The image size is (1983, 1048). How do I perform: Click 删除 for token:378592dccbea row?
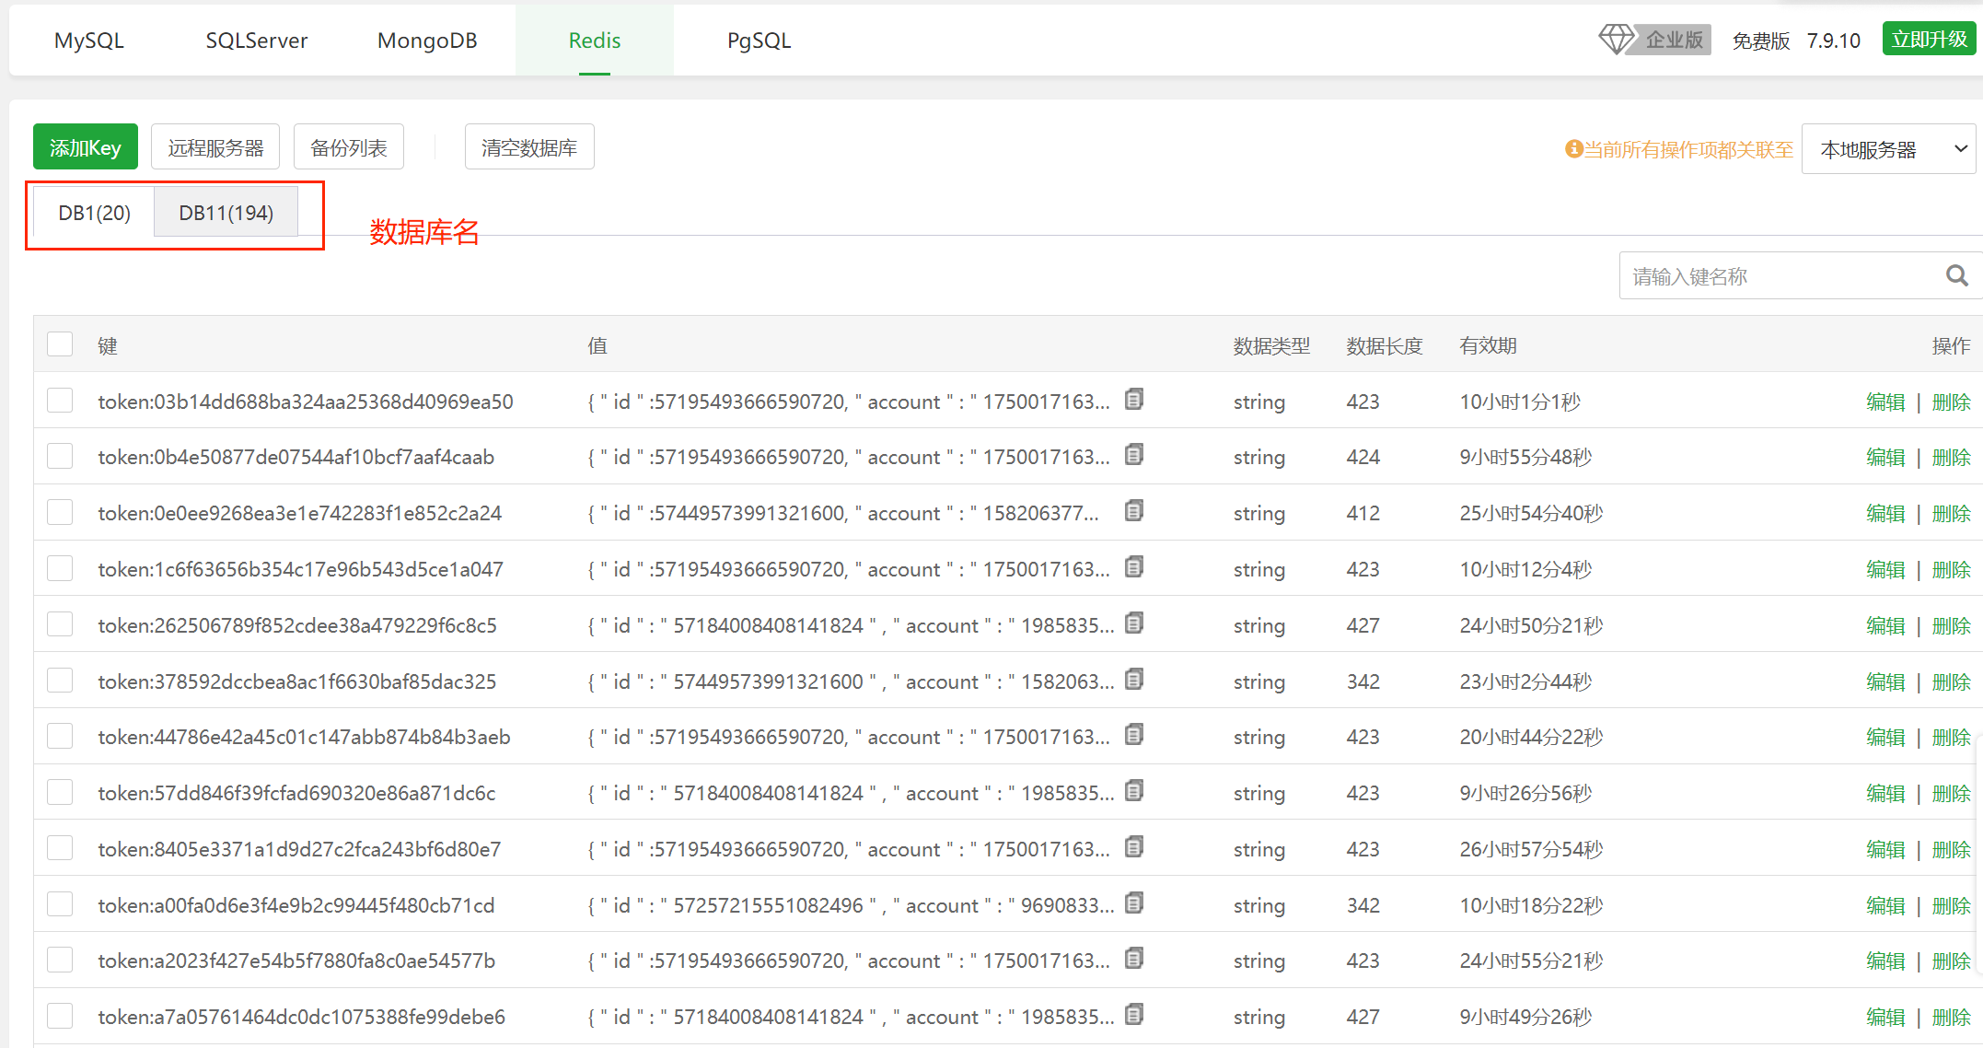click(x=1951, y=681)
